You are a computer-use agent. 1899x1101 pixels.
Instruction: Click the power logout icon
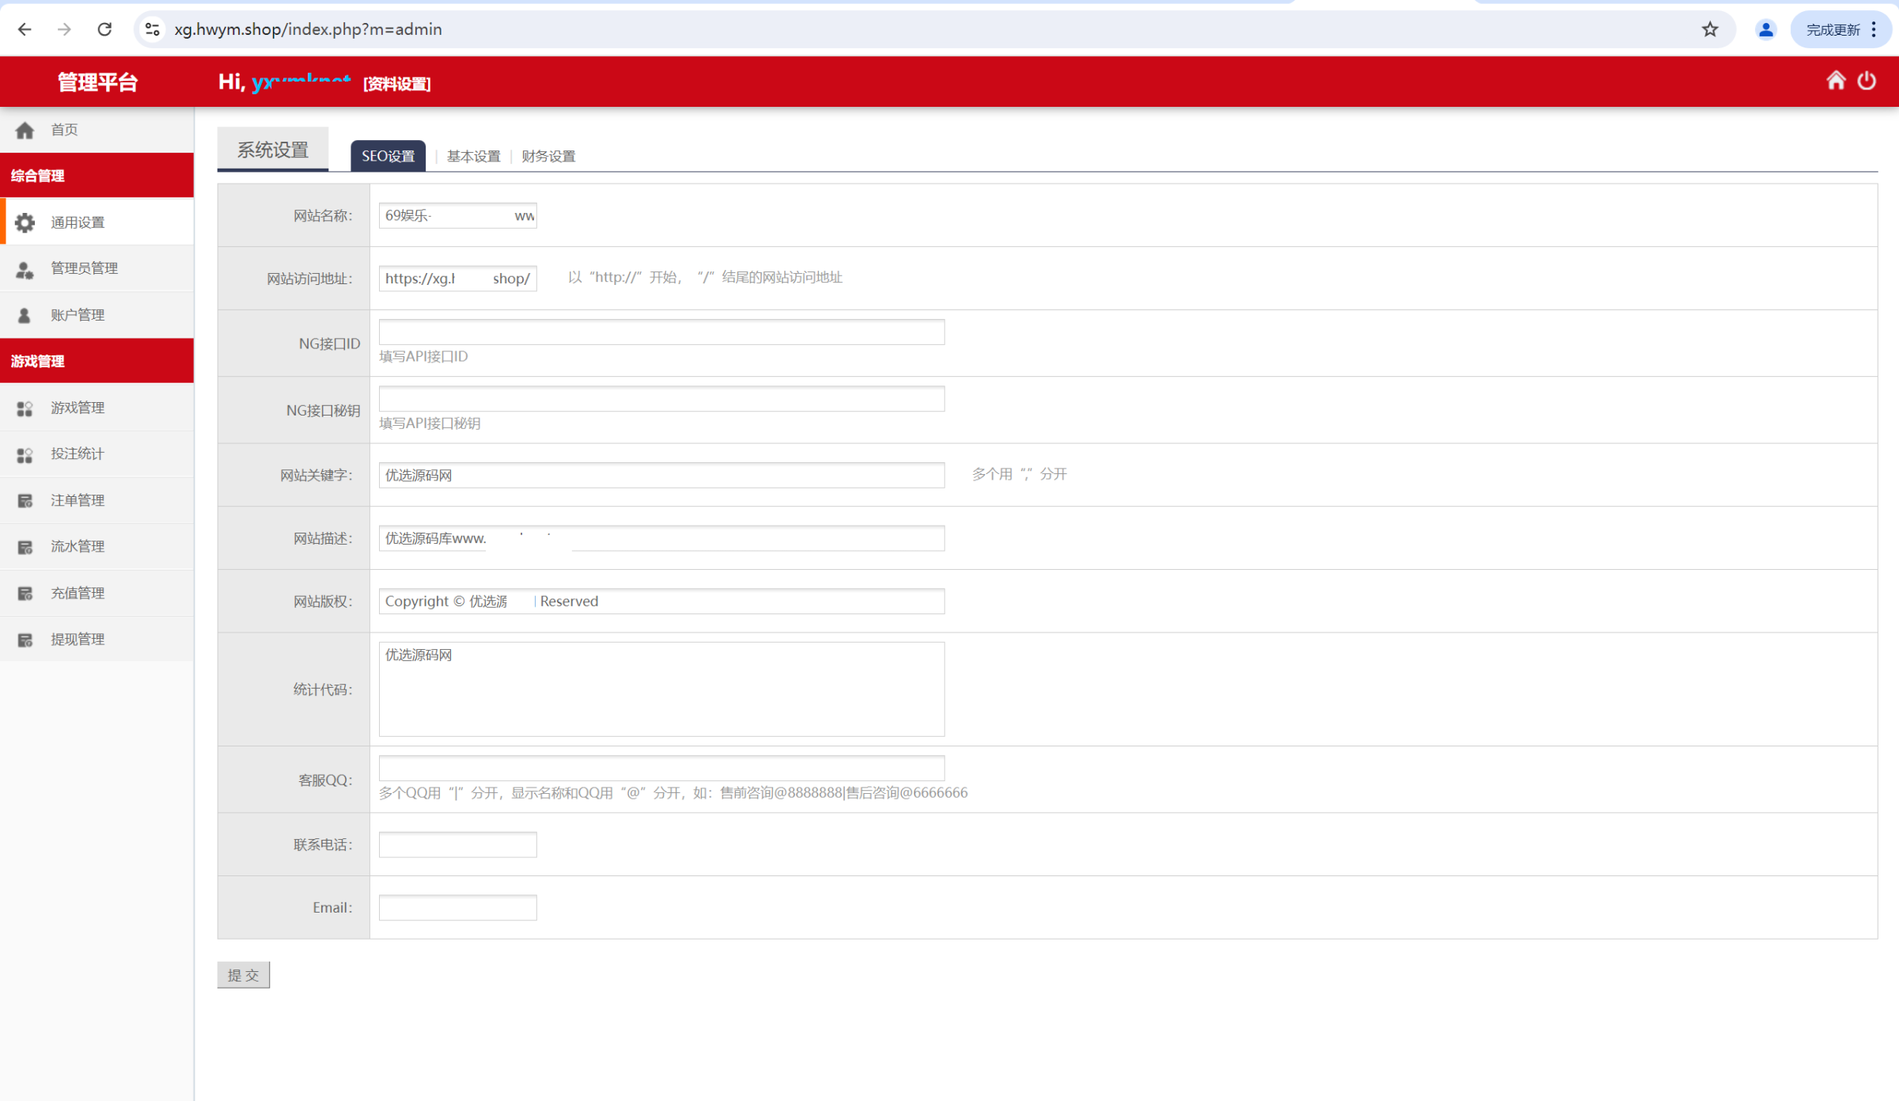1867,81
